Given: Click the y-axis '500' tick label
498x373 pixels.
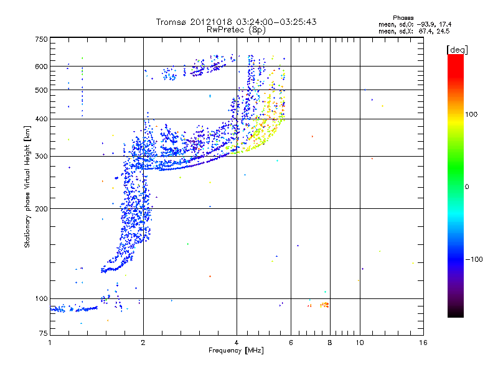Looking at the screenshot, I should click(x=41, y=90).
